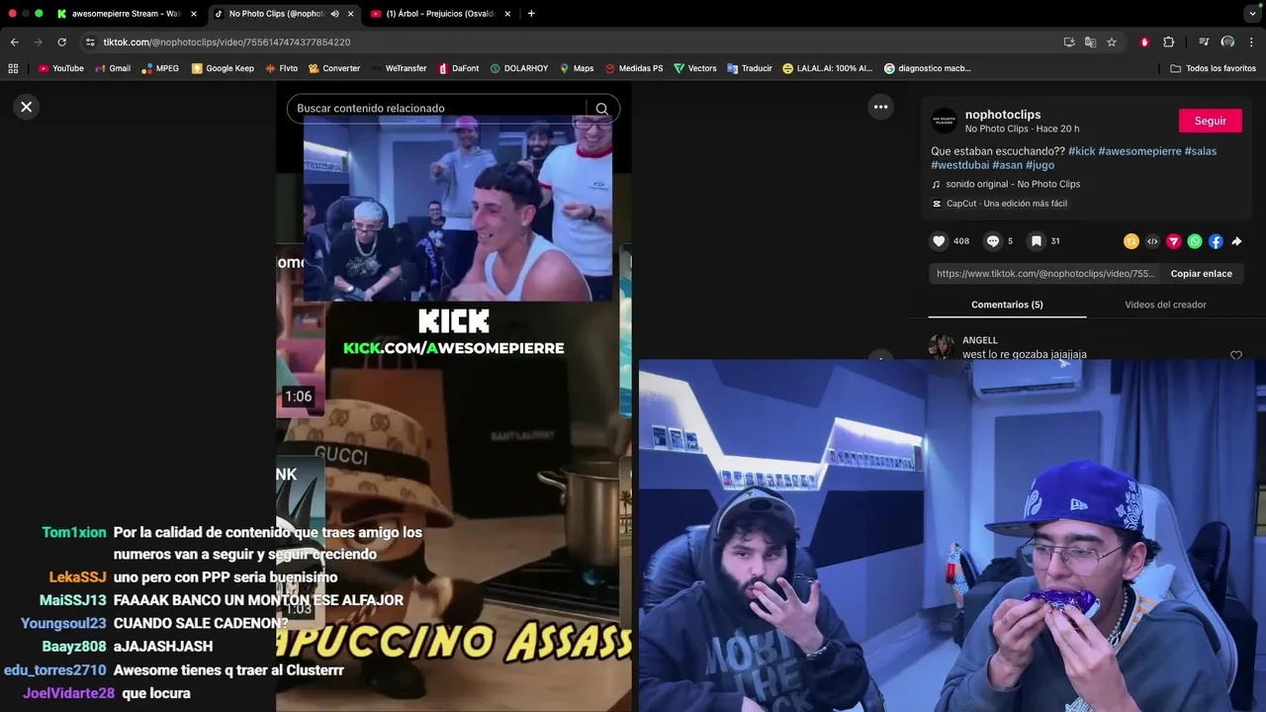Open Gmail bookmark

[112, 68]
